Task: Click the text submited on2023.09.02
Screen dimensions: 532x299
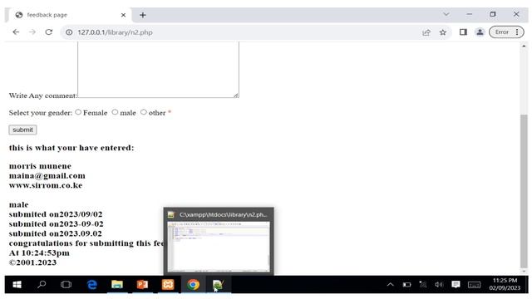Action: click(56, 233)
